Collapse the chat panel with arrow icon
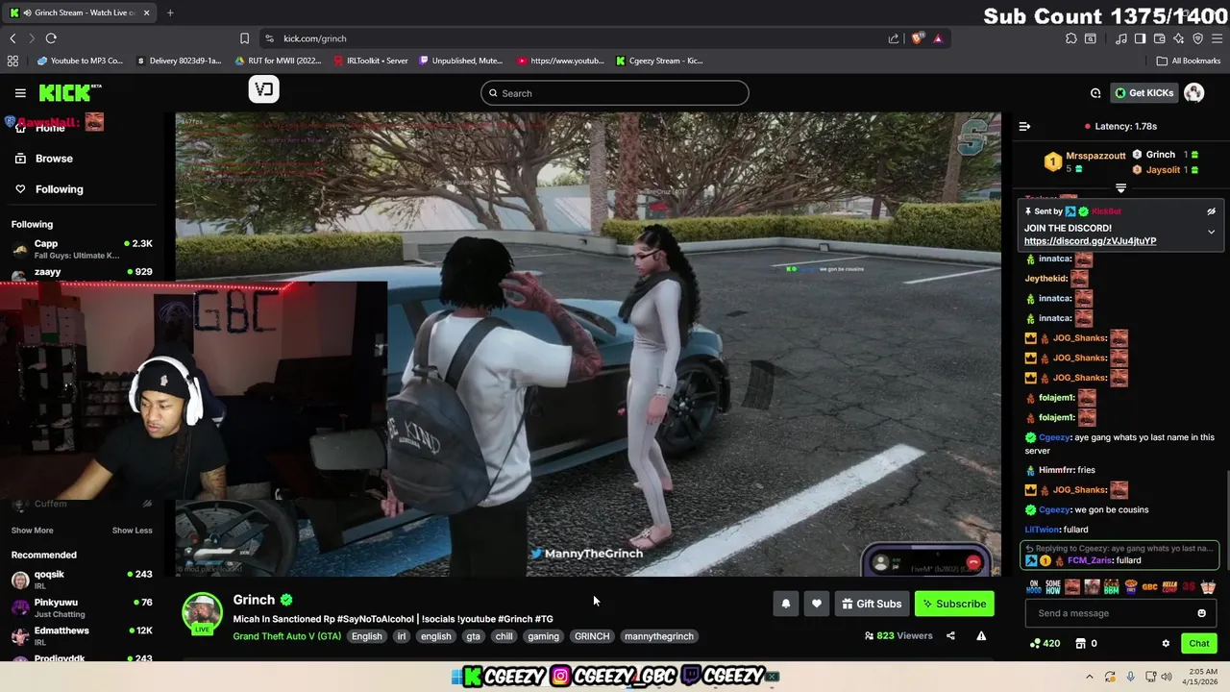The image size is (1230, 692). (1024, 126)
